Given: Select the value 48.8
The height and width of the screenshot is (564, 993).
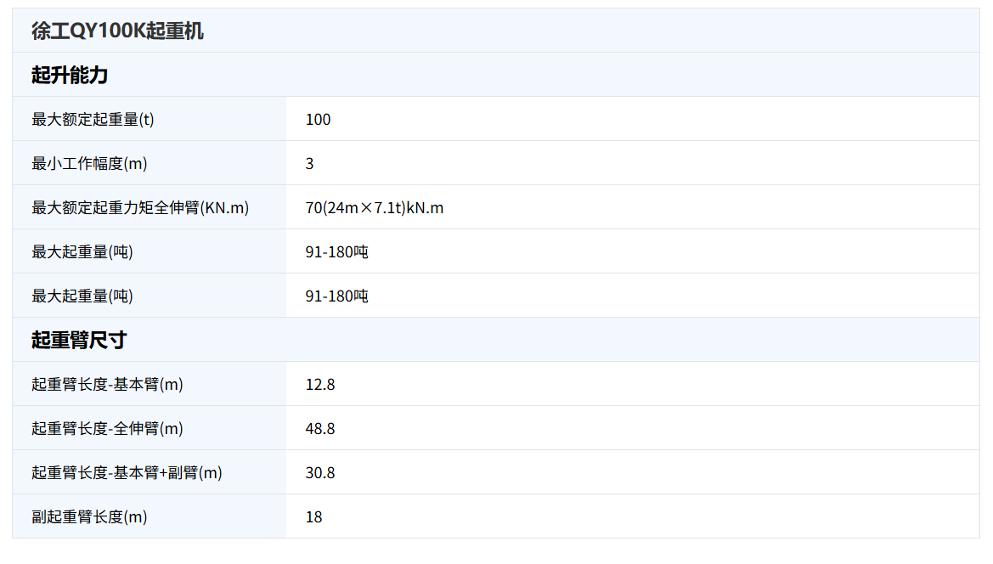Looking at the screenshot, I should point(319,429).
